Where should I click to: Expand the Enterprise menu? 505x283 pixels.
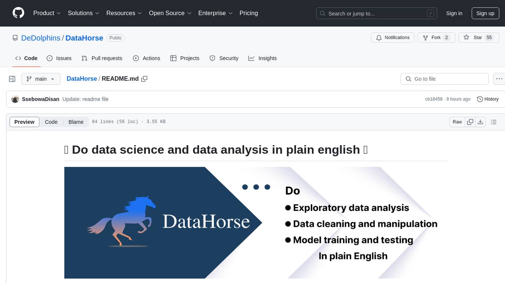215,13
